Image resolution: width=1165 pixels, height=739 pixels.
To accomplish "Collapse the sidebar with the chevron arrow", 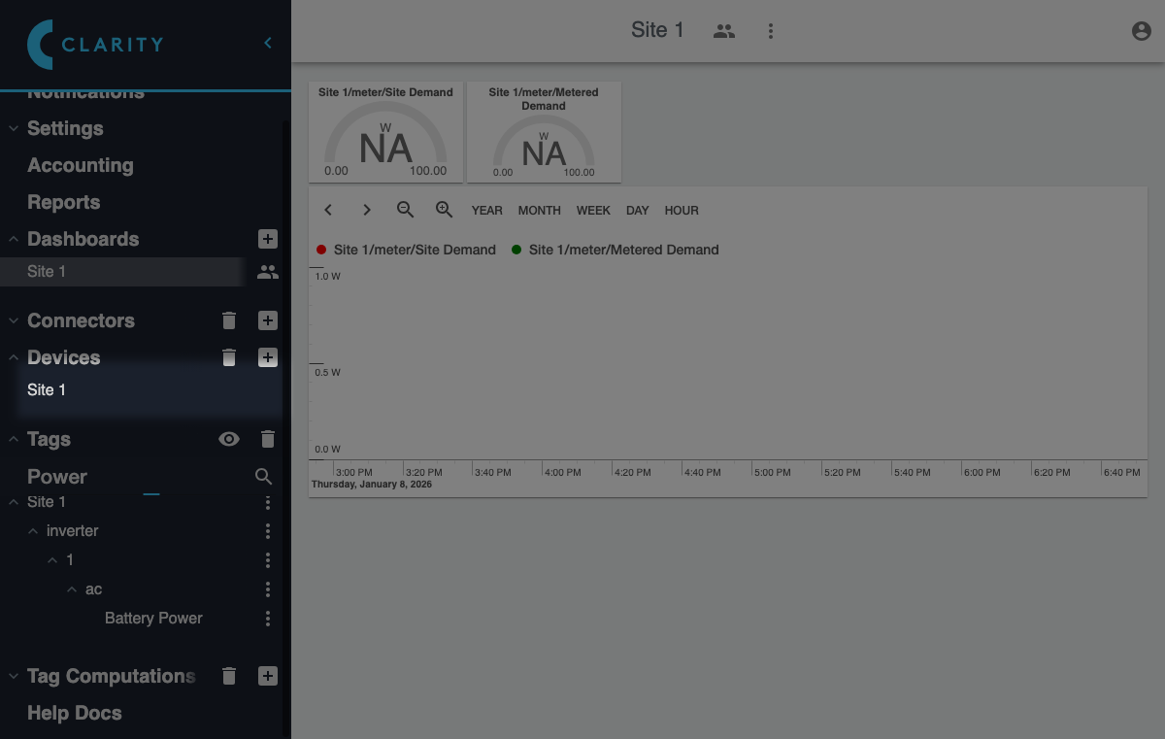I will [x=268, y=43].
